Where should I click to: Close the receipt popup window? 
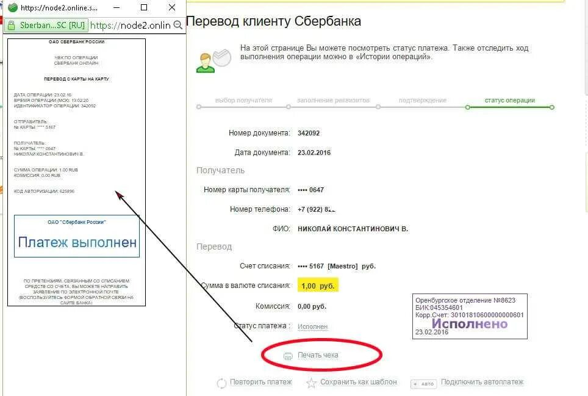[x=172, y=7]
